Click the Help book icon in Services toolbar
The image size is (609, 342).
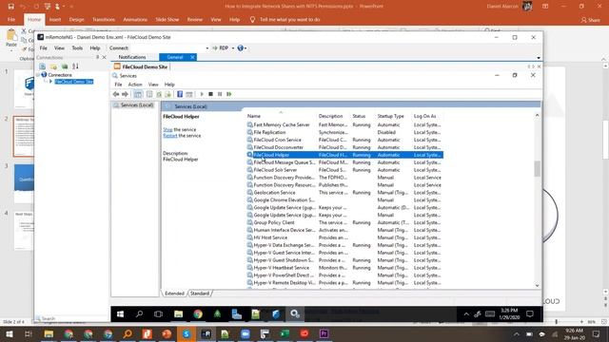180,94
